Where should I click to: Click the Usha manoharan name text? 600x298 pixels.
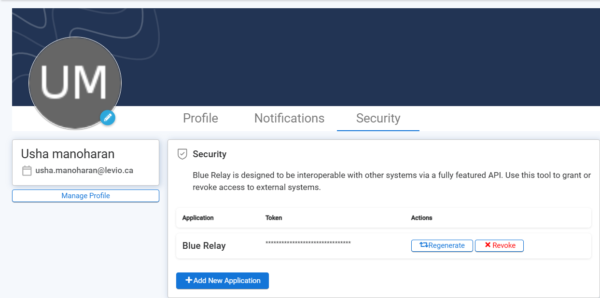click(68, 154)
